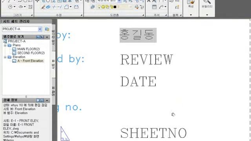Click the Break tool beside Fillet dropdown

[x=76, y=7]
